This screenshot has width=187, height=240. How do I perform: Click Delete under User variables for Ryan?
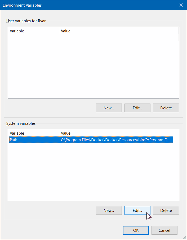[166, 108]
